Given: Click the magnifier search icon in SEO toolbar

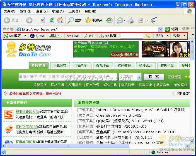Looking at the screenshot, I should click(148, 36).
